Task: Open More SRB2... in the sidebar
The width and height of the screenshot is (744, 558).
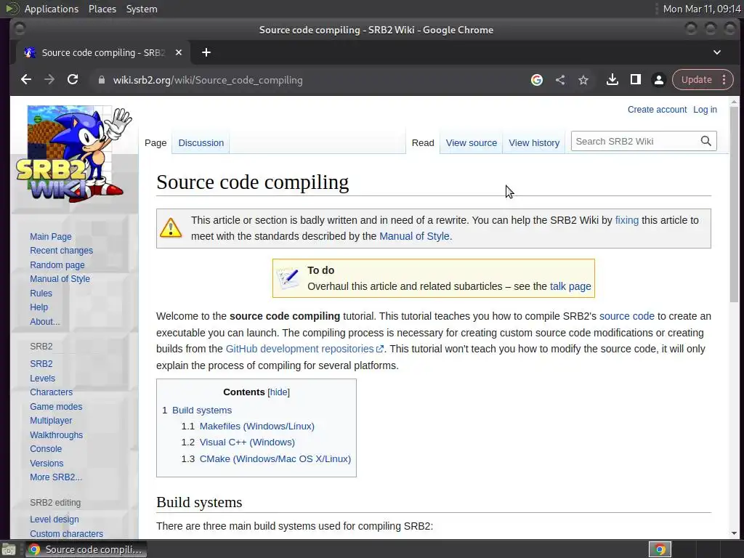Action: coord(56,477)
